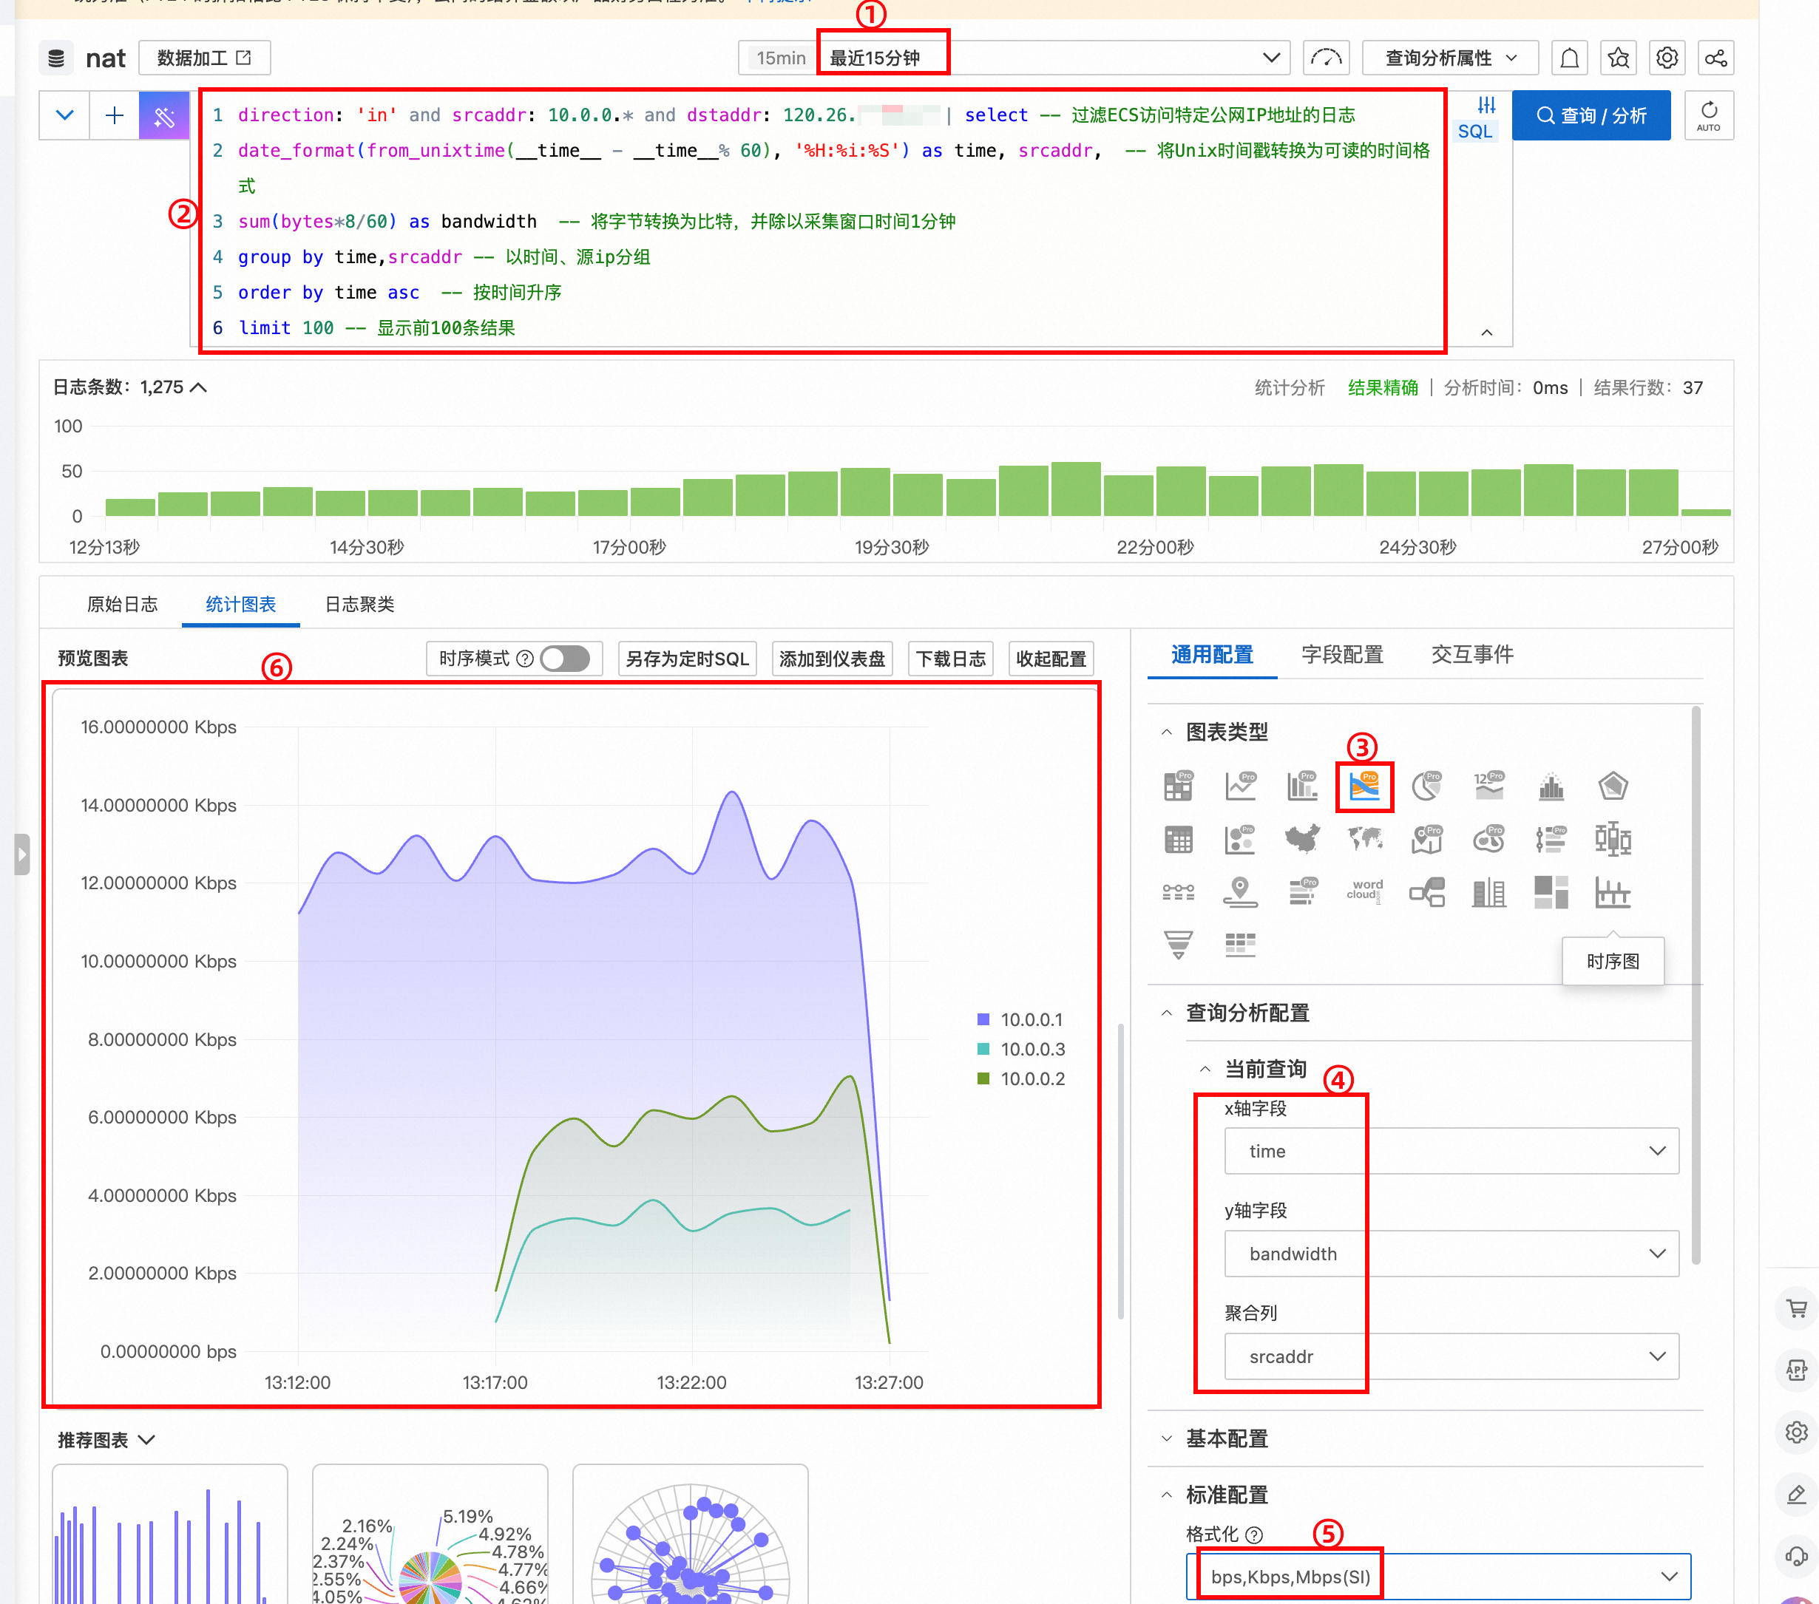Click 另存为定时SQL button
The height and width of the screenshot is (1604, 1819).
click(x=687, y=659)
